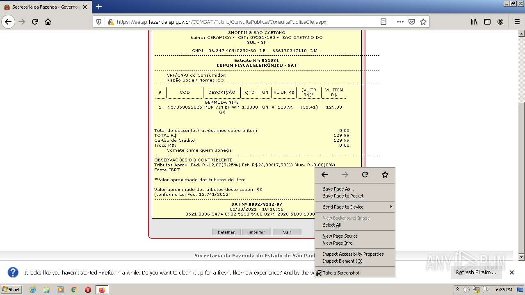The width and height of the screenshot is (525, 295).
Task: Open Internet Explorer from the taskbar
Action: click(x=32, y=290)
